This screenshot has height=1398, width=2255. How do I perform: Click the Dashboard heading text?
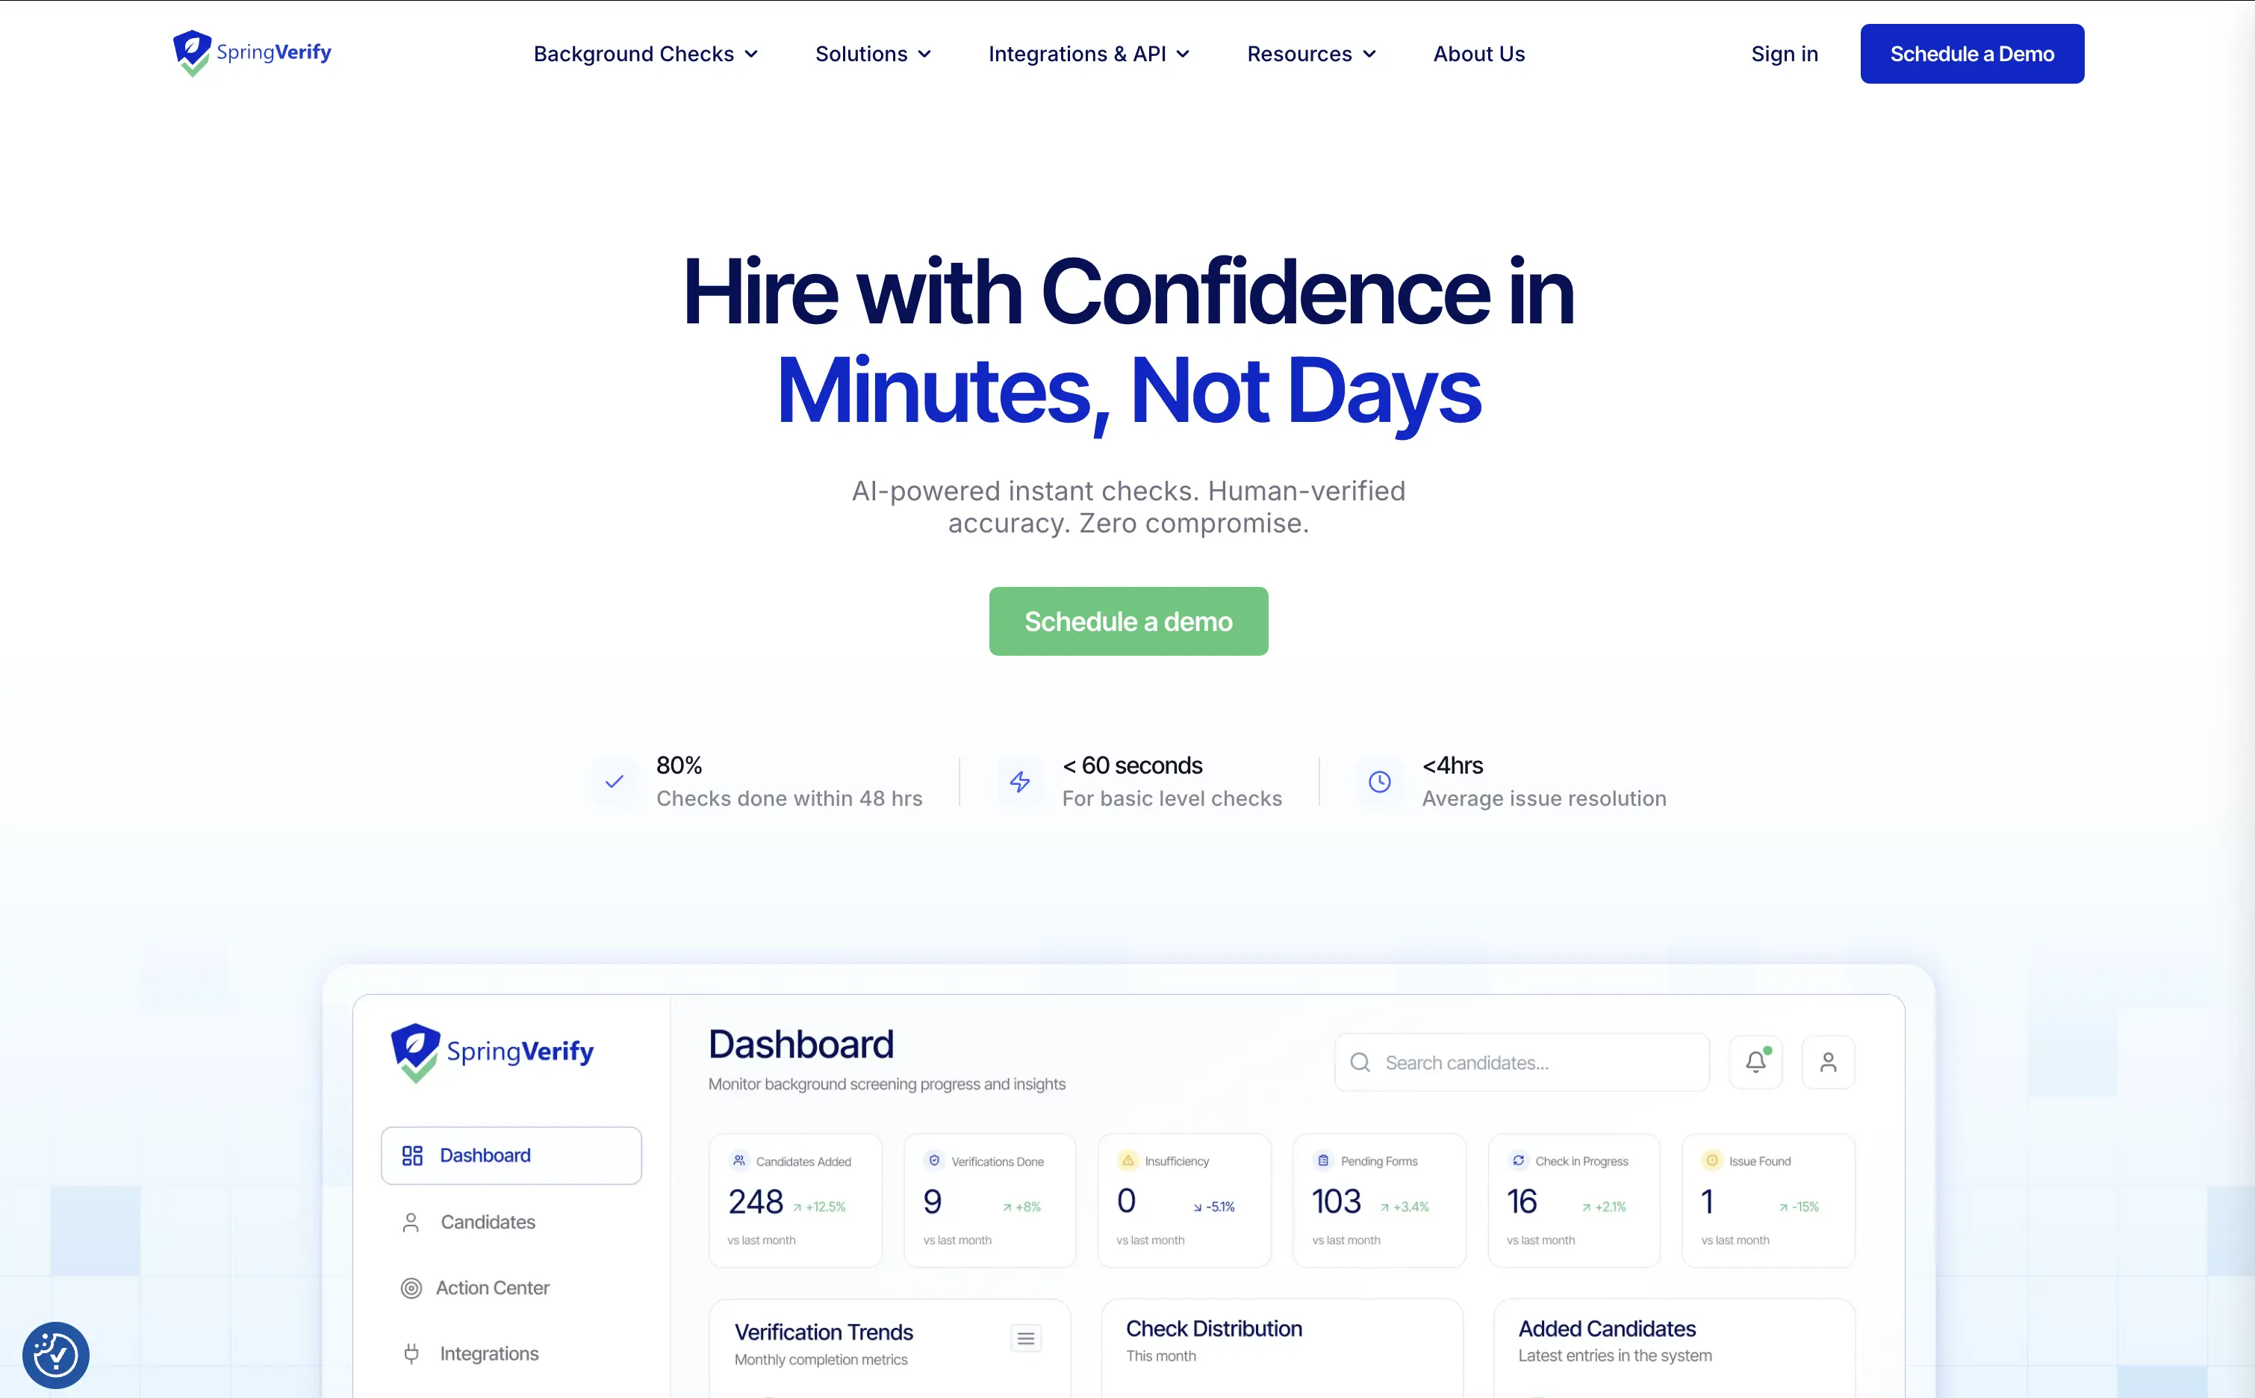point(801,1044)
